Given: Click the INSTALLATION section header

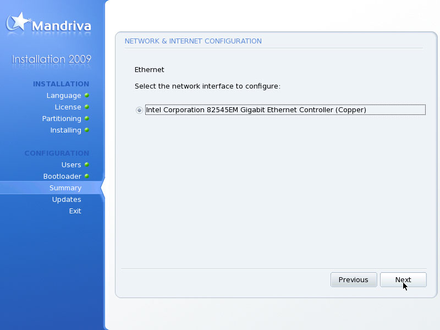Looking at the screenshot, I should point(61,84).
